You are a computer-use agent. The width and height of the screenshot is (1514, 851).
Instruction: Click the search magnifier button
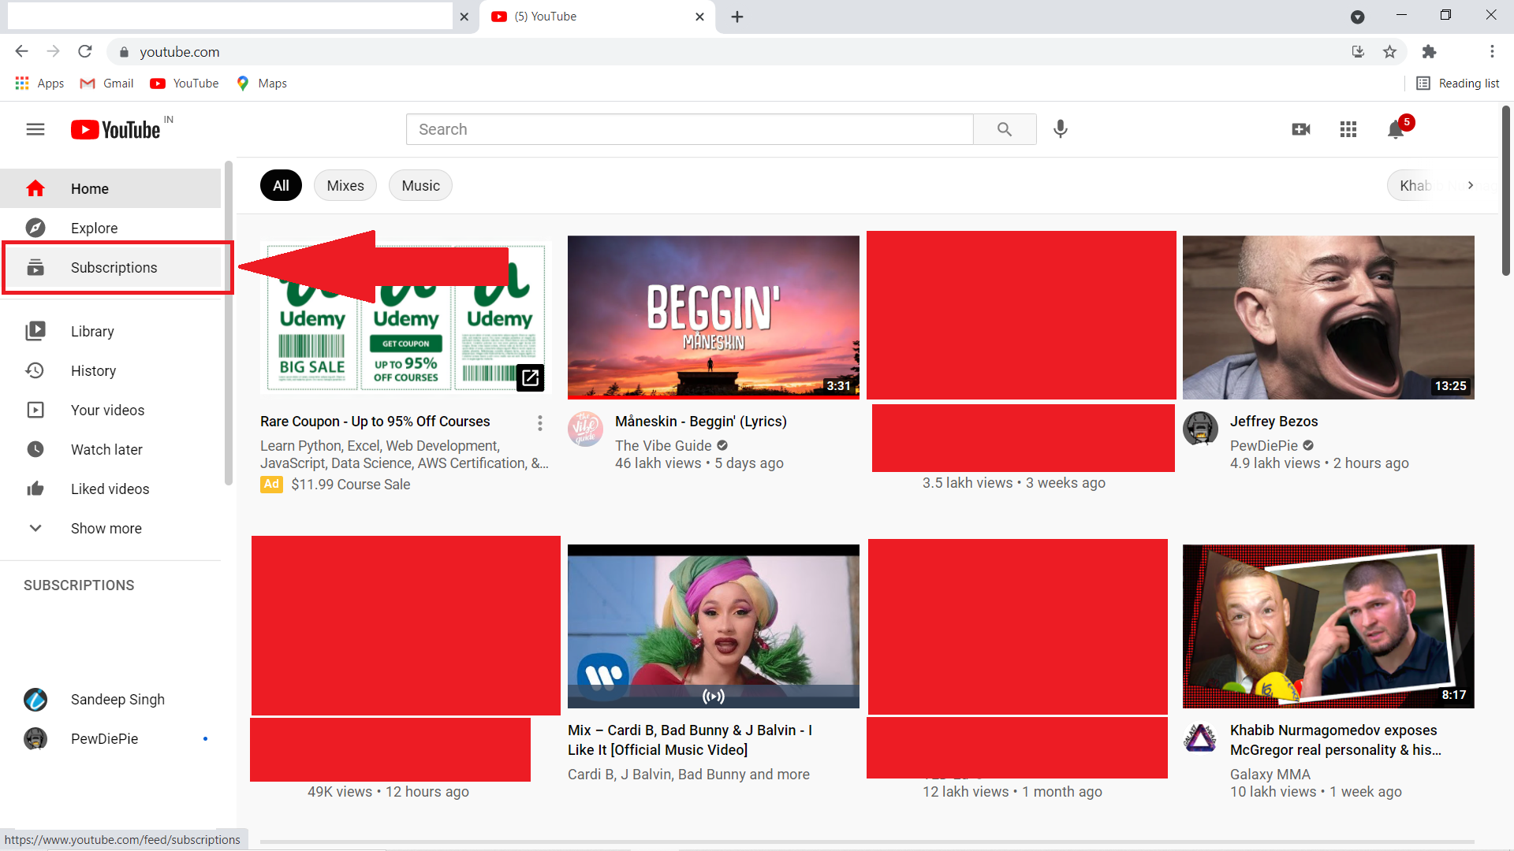[x=1004, y=129]
